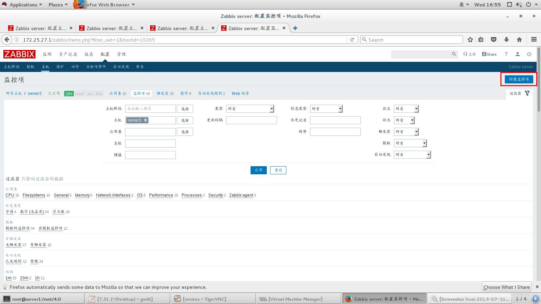Close the active Zabbix browser tab
This screenshot has width=541, height=304.
[x=284, y=28]
